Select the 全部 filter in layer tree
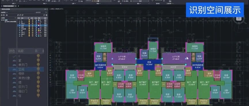The image size is (249, 106). (x=6, y=20)
